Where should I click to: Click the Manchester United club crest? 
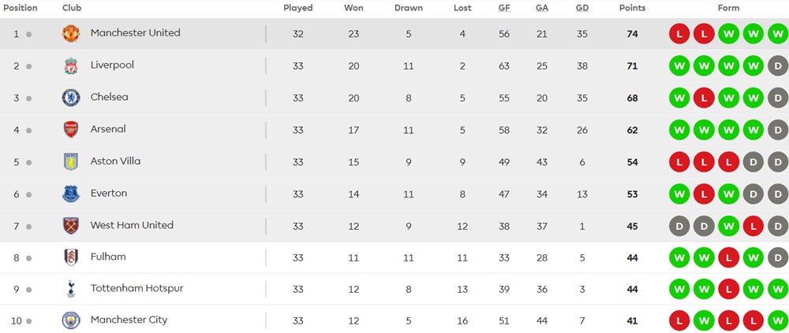pyautogui.click(x=71, y=34)
